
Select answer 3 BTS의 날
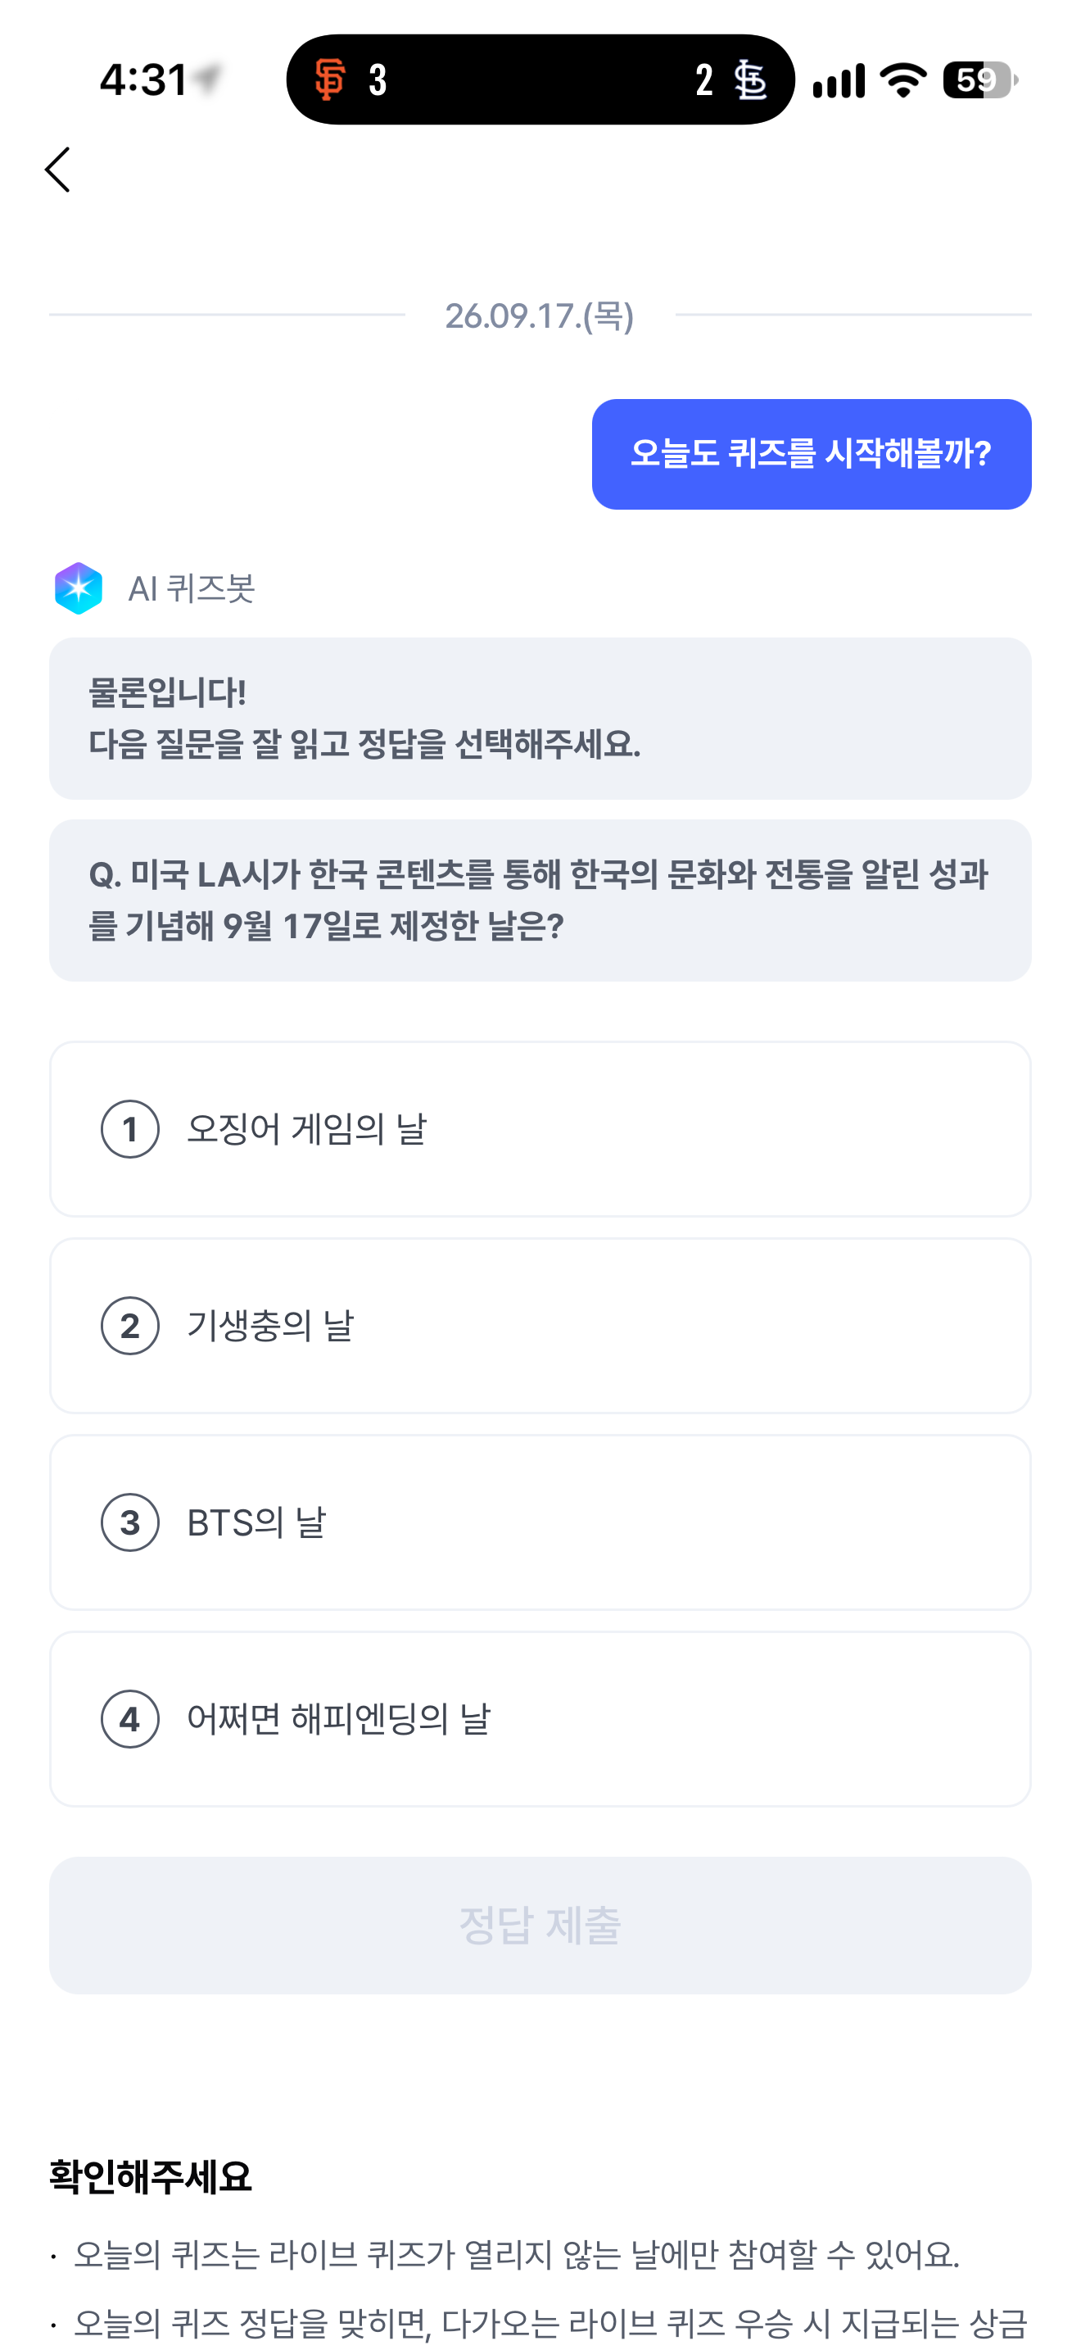[x=540, y=1522]
